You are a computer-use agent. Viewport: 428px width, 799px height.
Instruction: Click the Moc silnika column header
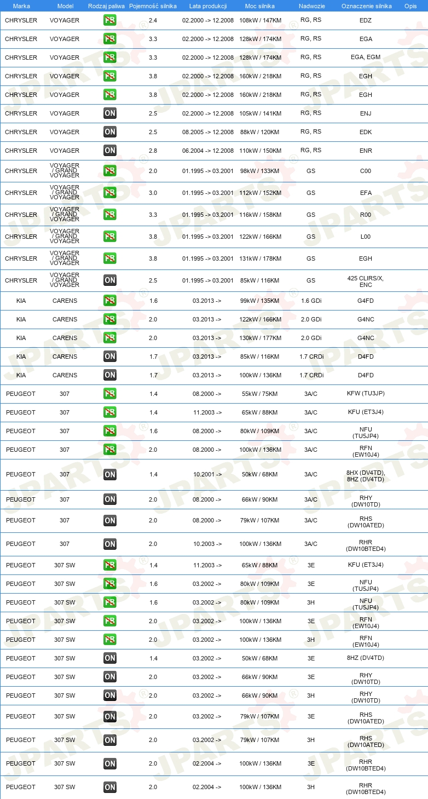click(x=261, y=6)
